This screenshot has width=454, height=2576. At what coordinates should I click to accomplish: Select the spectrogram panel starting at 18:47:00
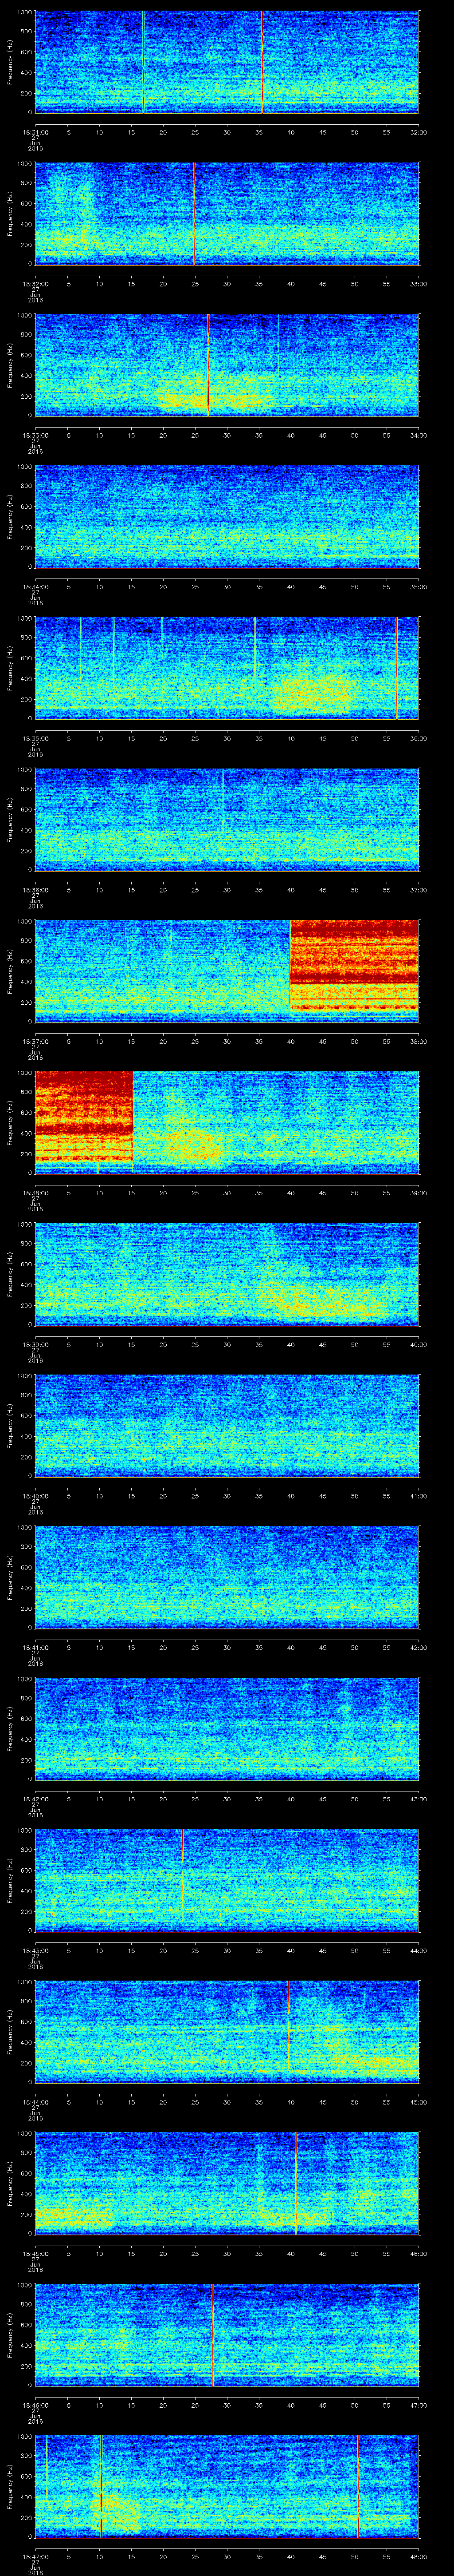(227, 2486)
